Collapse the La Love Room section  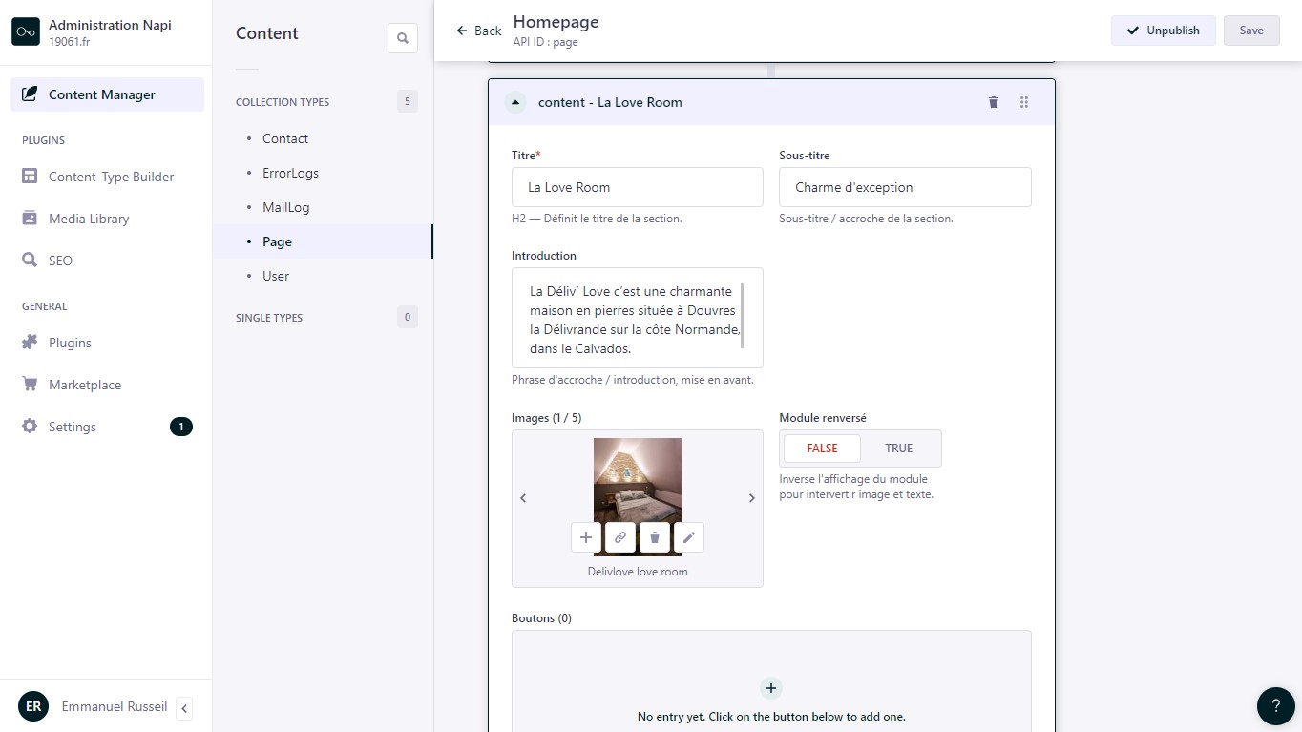515,102
